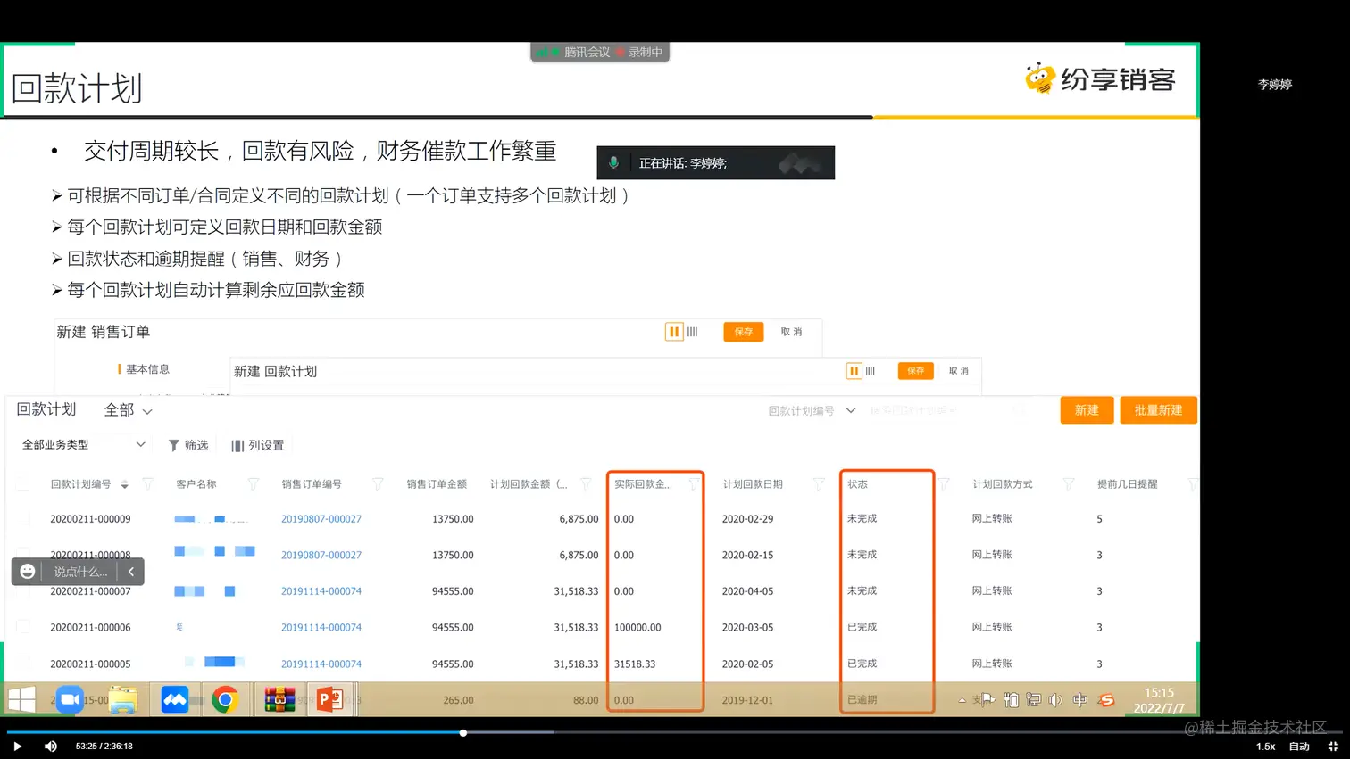The height and width of the screenshot is (759, 1350).
Task: Click the 已完成 status in row 20200211-000006
Action: pyautogui.click(x=862, y=627)
